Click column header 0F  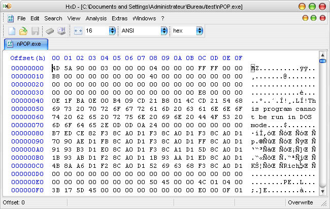[x=239, y=58]
